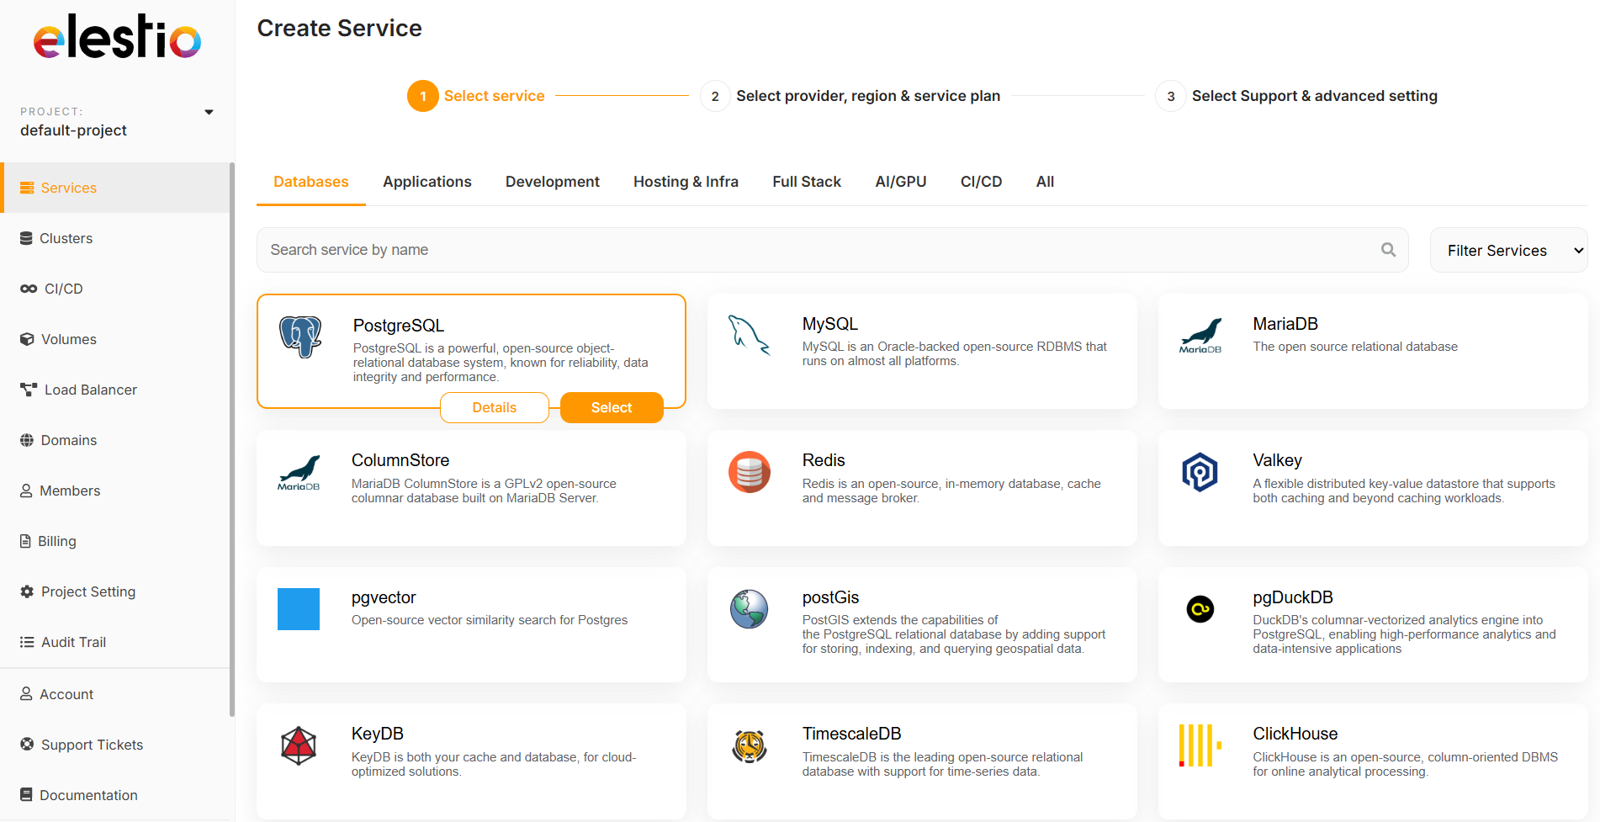Click the TimescaleDB service title
Image resolution: width=1600 pixels, height=822 pixels.
pyautogui.click(x=851, y=734)
